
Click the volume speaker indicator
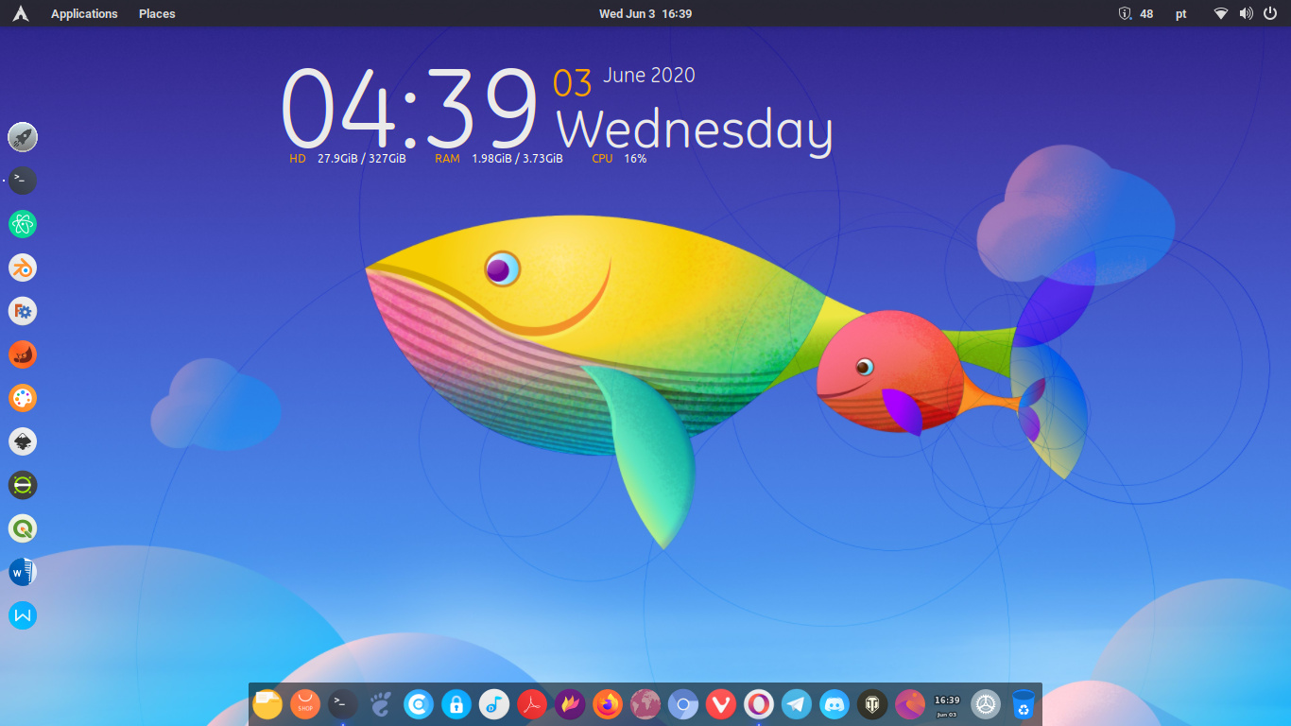[x=1246, y=13]
